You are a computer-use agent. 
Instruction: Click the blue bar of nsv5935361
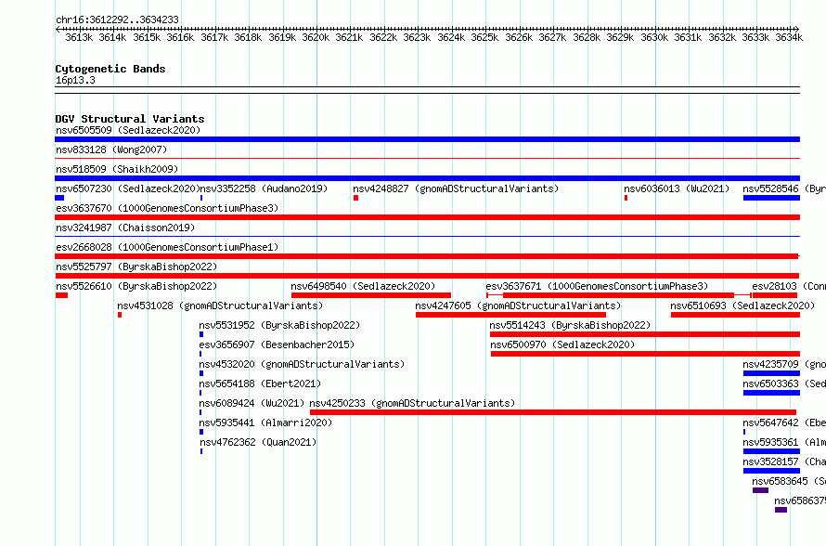point(772,451)
